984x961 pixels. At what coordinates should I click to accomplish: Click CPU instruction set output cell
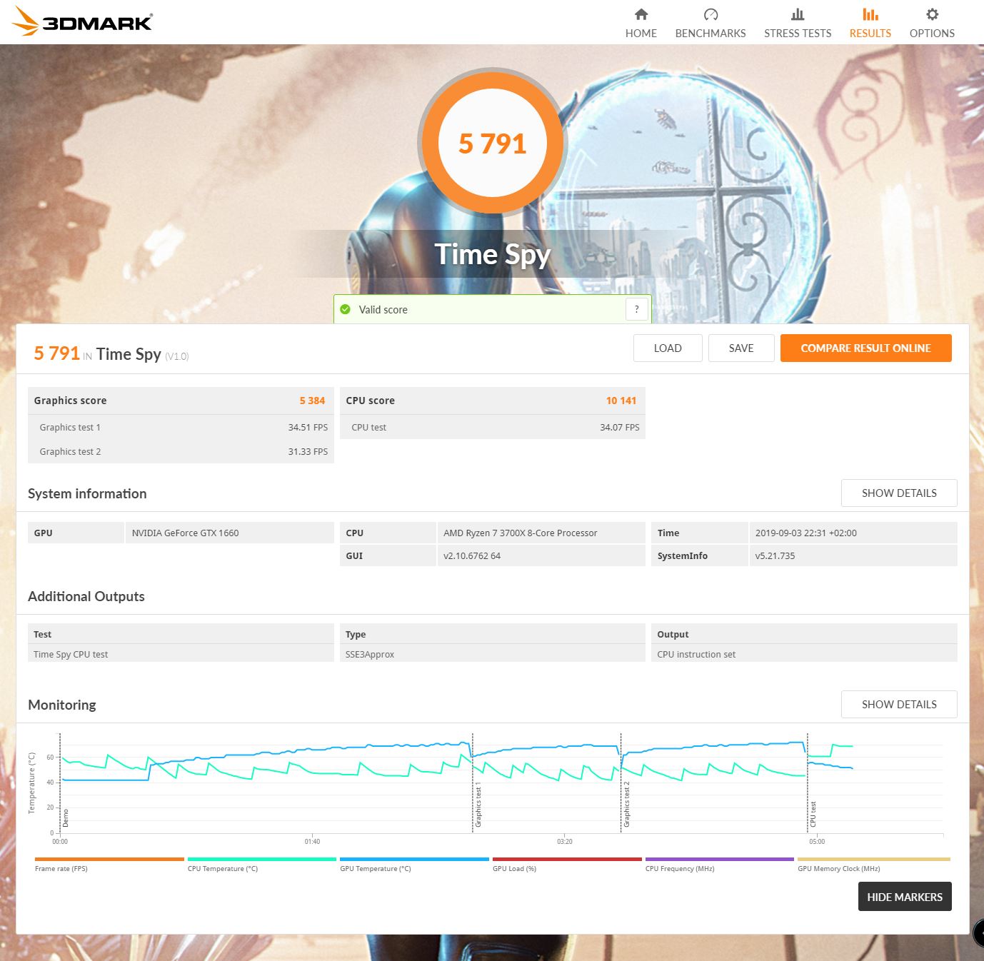(804, 654)
